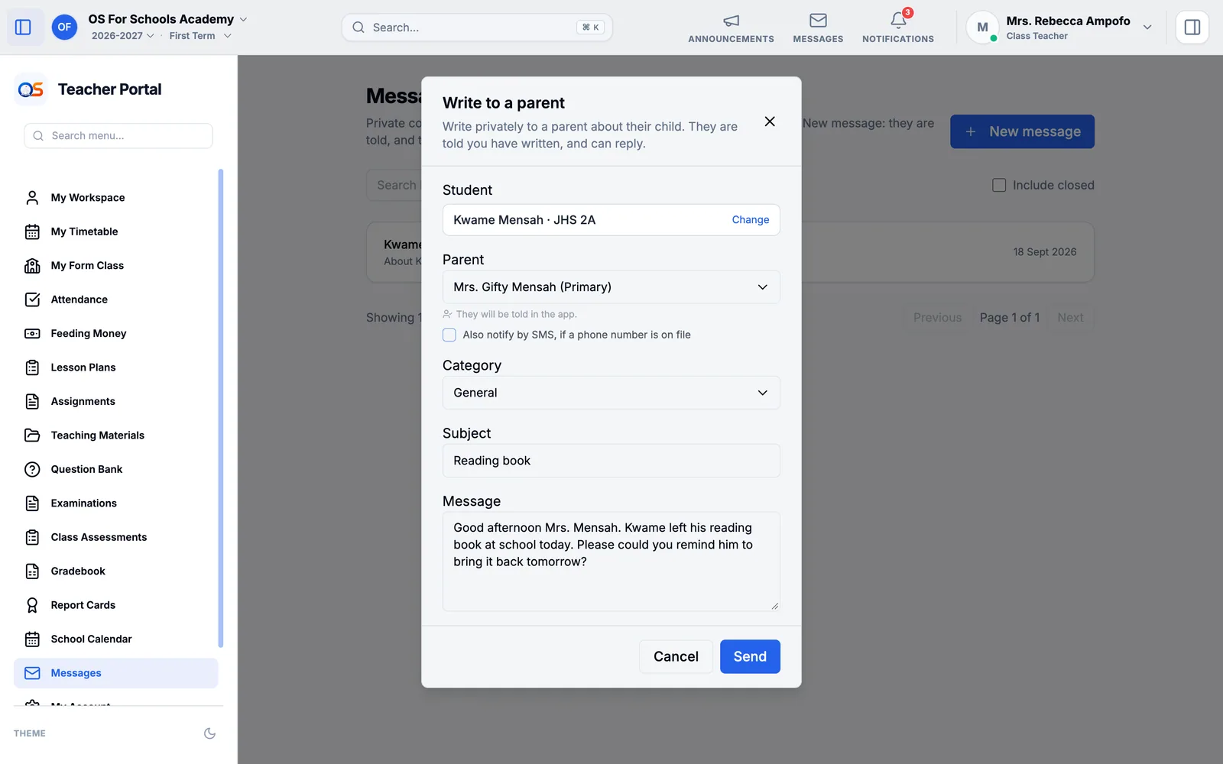1223x764 pixels.
Task: Click My Form Class icon
Action: [x=32, y=266]
